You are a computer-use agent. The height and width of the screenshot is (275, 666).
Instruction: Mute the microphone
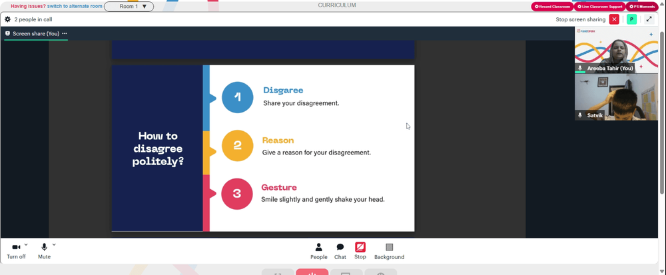pos(44,251)
